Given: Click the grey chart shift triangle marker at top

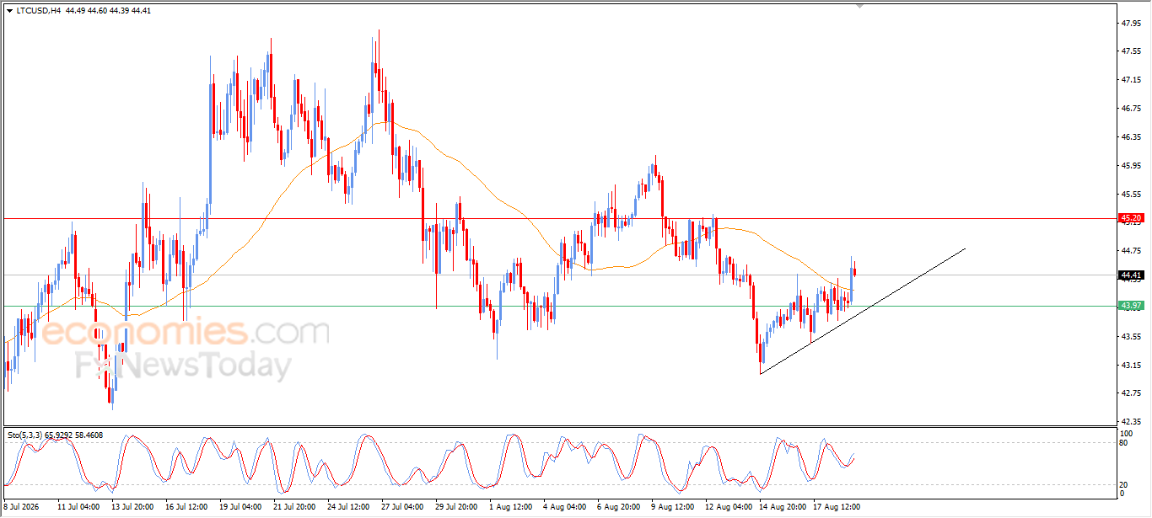Looking at the screenshot, I should (x=859, y=5).
